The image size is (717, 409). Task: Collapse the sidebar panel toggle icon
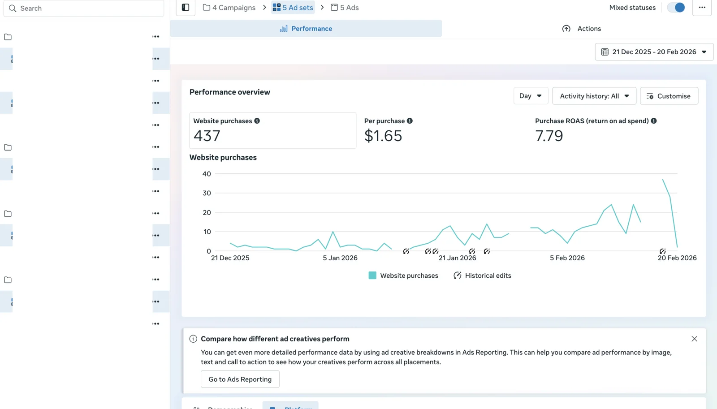186,8
